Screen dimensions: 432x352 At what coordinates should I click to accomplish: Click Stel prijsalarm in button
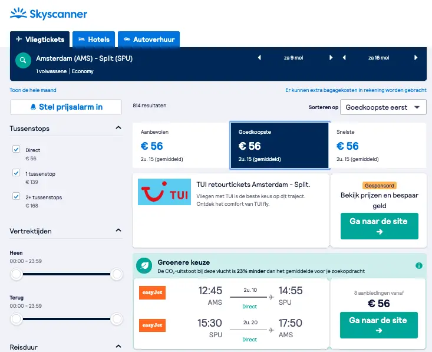point(66,107)
